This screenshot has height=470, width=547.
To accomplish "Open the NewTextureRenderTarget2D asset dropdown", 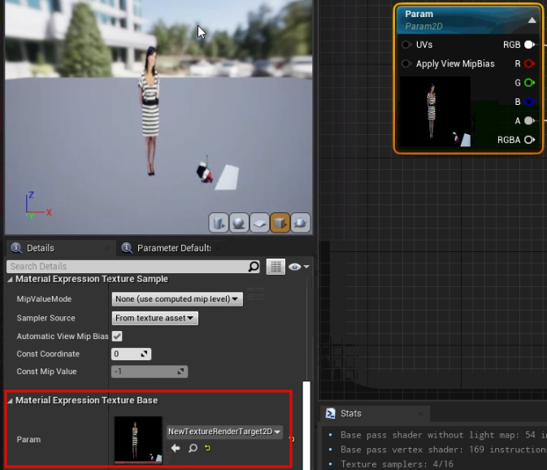I will pos(224,432).
